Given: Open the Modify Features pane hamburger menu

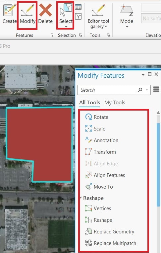Looking at the screenshot, I should coord(156,89).
